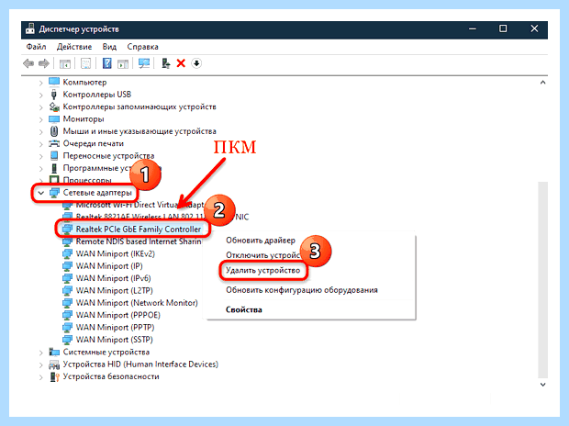Click the red X uninstall device icon
Screen dimensions: 569x426
point(181,63)
